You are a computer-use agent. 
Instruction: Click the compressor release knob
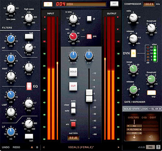(x=133, y=39)
